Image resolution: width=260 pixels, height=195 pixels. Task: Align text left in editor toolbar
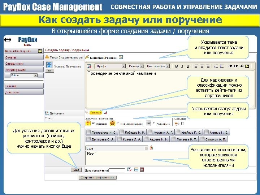coord(196,66)
